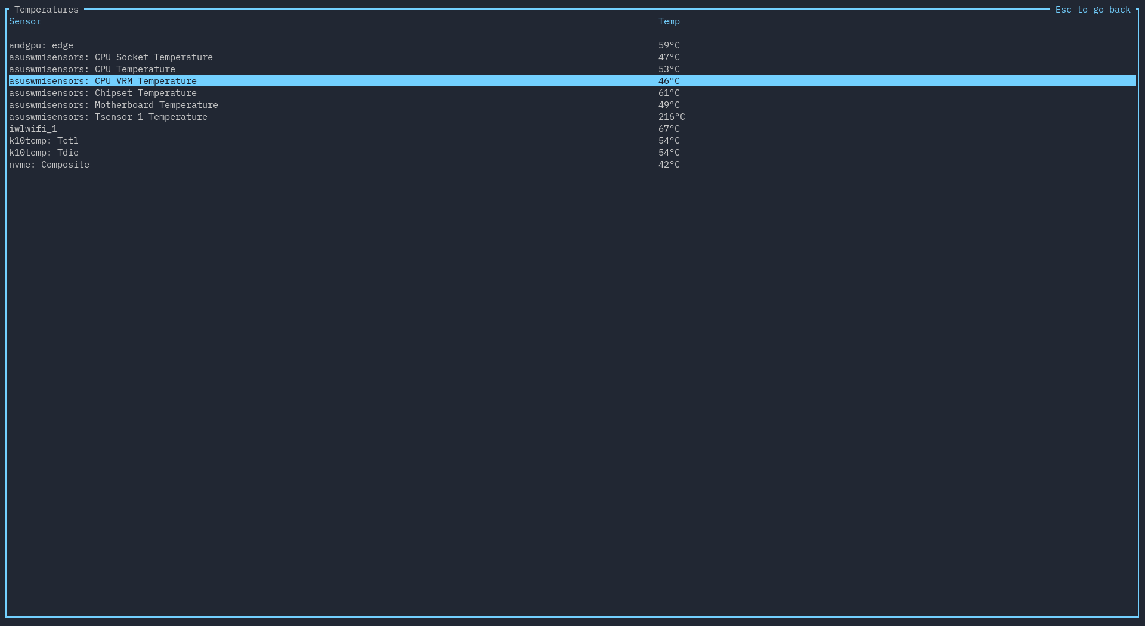This screenshot has width=1145, height=626.
Task: Select the Chipset Temperature sensor row
Action: click(x=103, y=93)
